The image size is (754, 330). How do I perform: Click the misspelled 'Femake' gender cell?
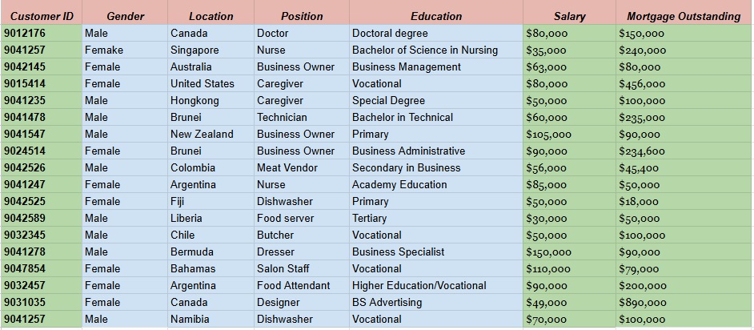click(x=125, y=50)
